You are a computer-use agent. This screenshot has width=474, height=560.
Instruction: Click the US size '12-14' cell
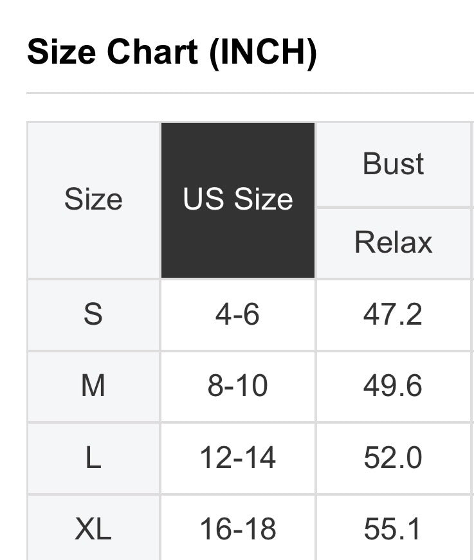pyautogui.click(x=238, y=458)
